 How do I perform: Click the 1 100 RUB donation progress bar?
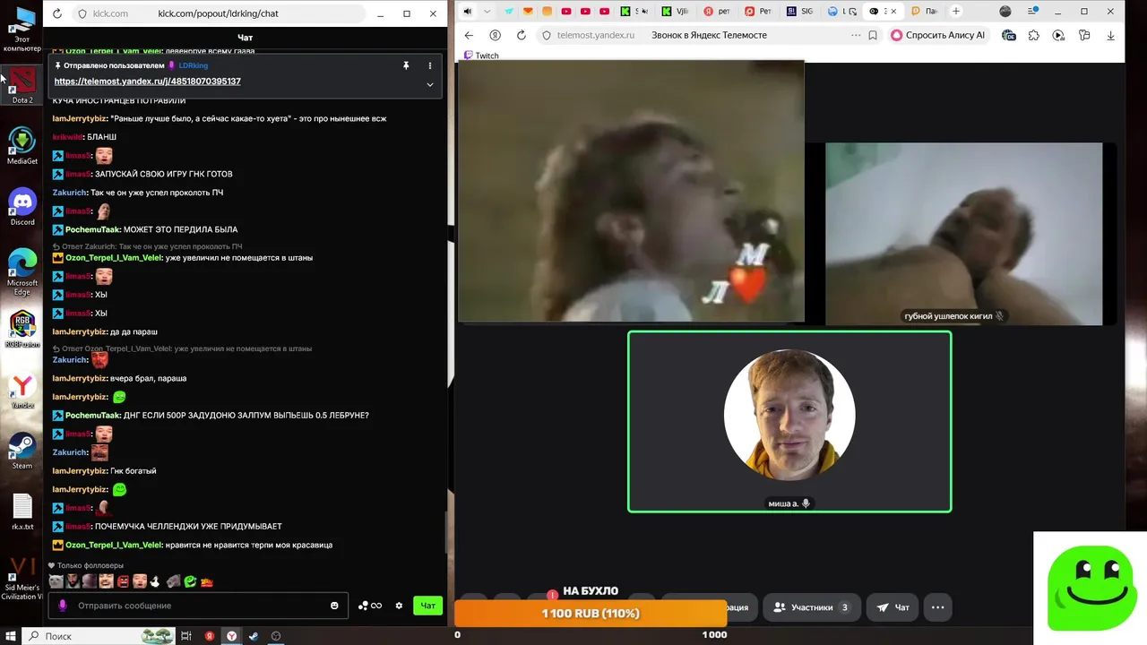point(591,614)
